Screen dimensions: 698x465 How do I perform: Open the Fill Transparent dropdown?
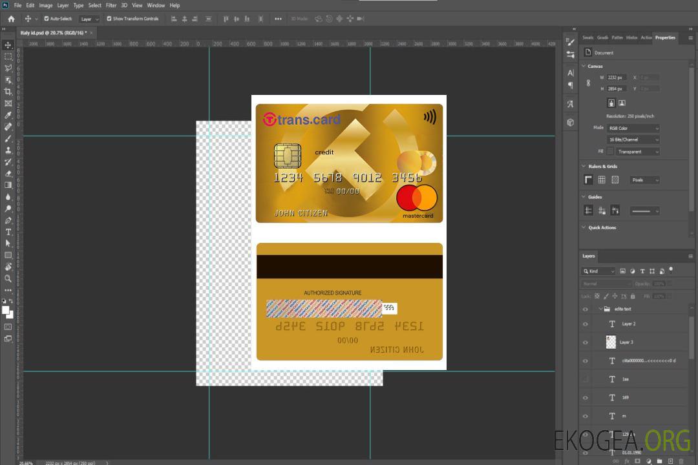637,152
